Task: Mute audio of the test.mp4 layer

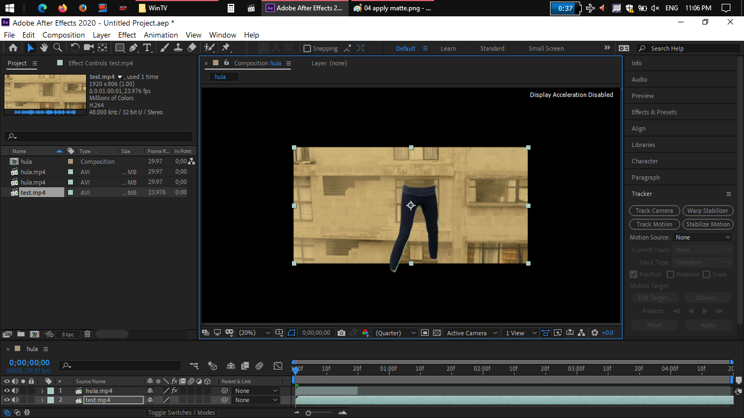Action: point(15,400)
